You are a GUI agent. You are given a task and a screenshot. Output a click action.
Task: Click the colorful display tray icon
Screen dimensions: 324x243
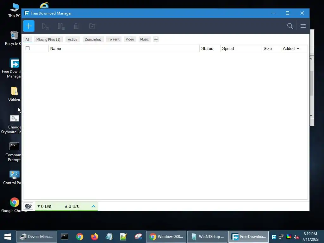click(x=289, y=237)
